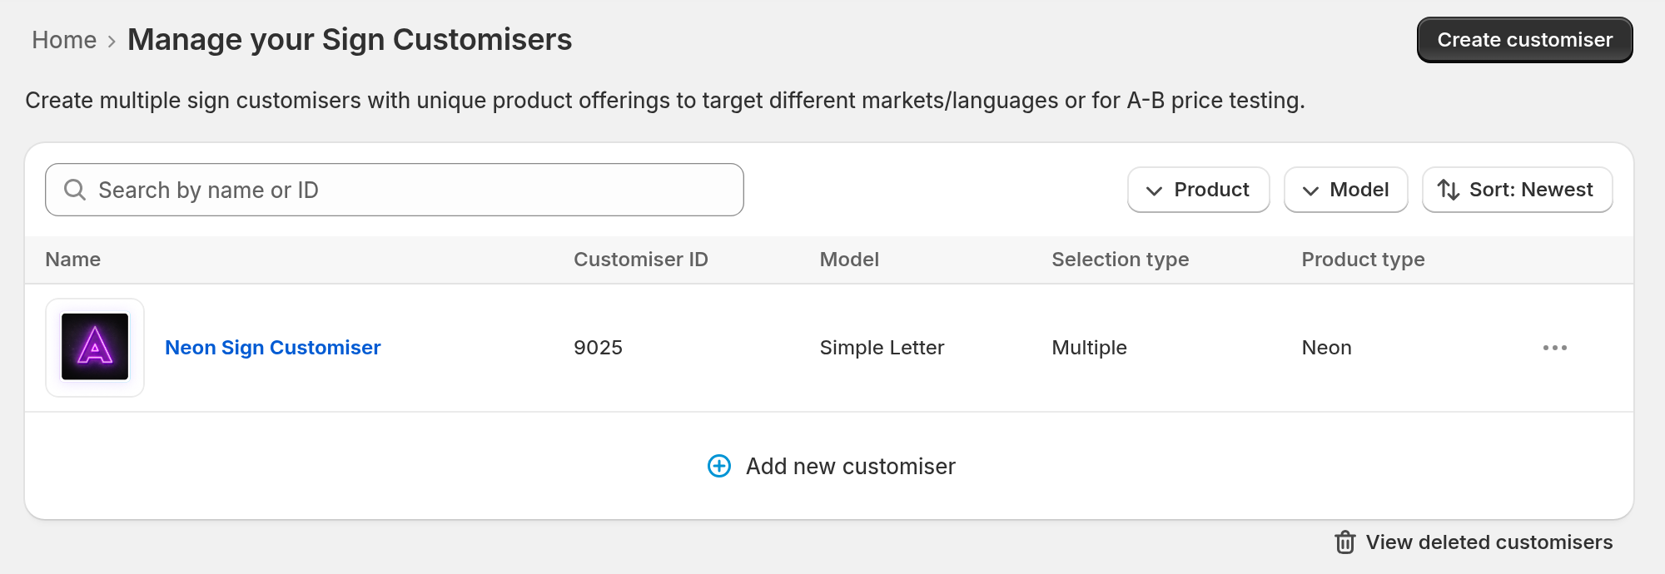
Task: Click the Model column header
Action: 849,260
